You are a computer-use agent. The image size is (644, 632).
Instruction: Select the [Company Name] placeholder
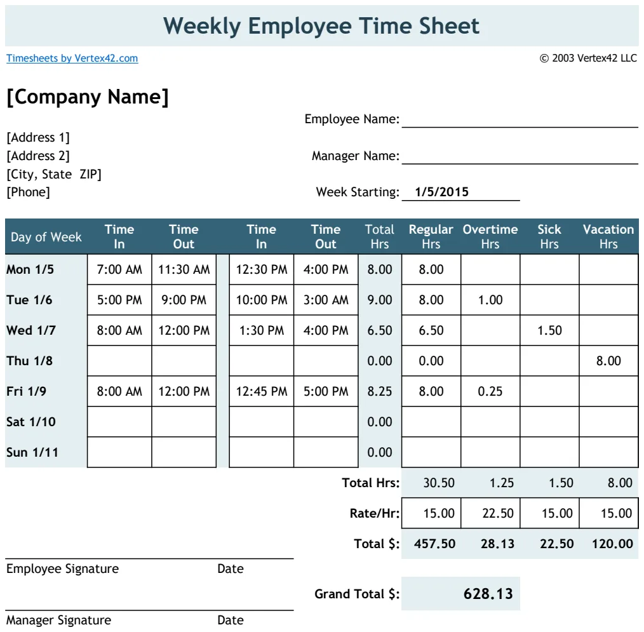pyautogui.click(x=88, y=97)
